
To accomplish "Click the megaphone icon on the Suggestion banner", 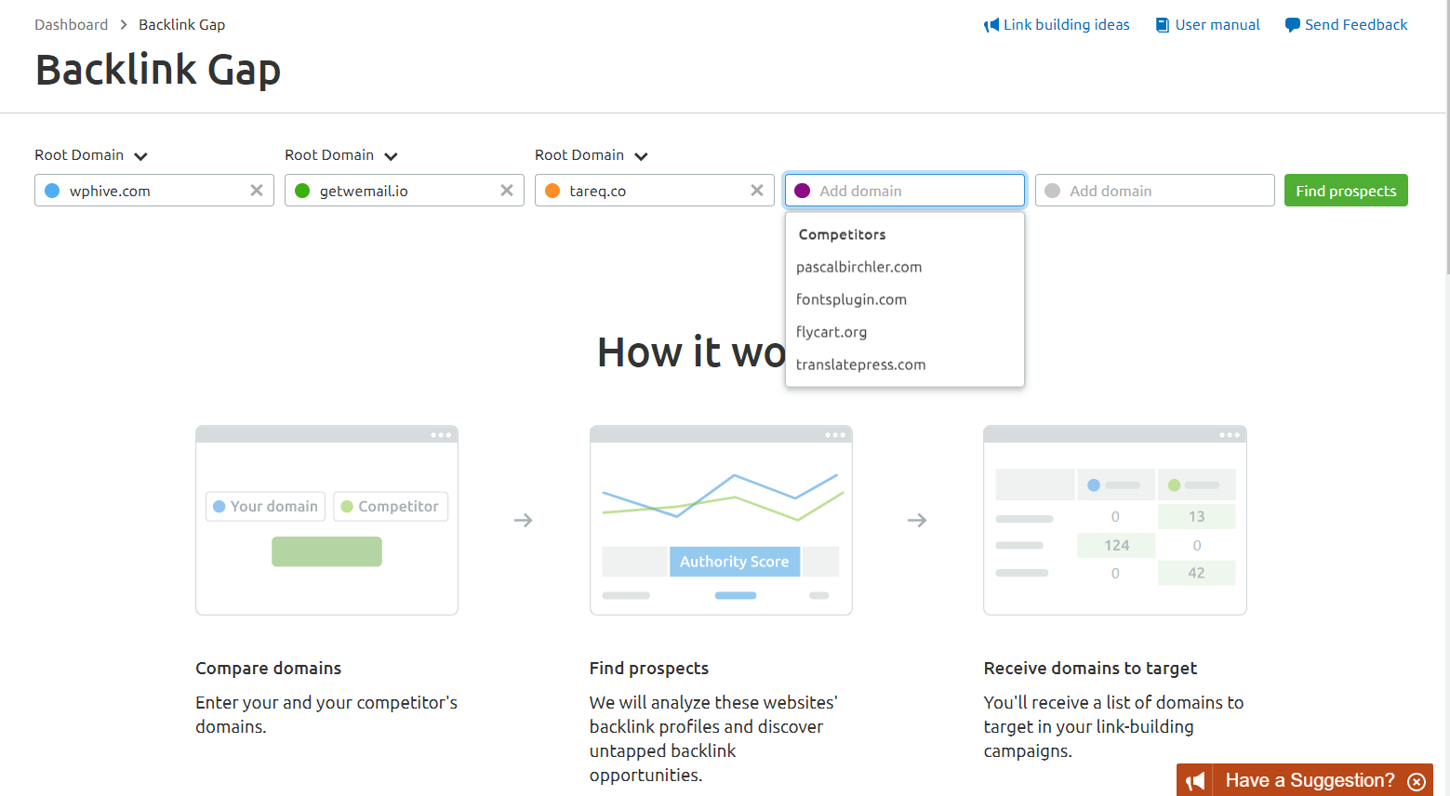I will click(x=1195, y=780).
